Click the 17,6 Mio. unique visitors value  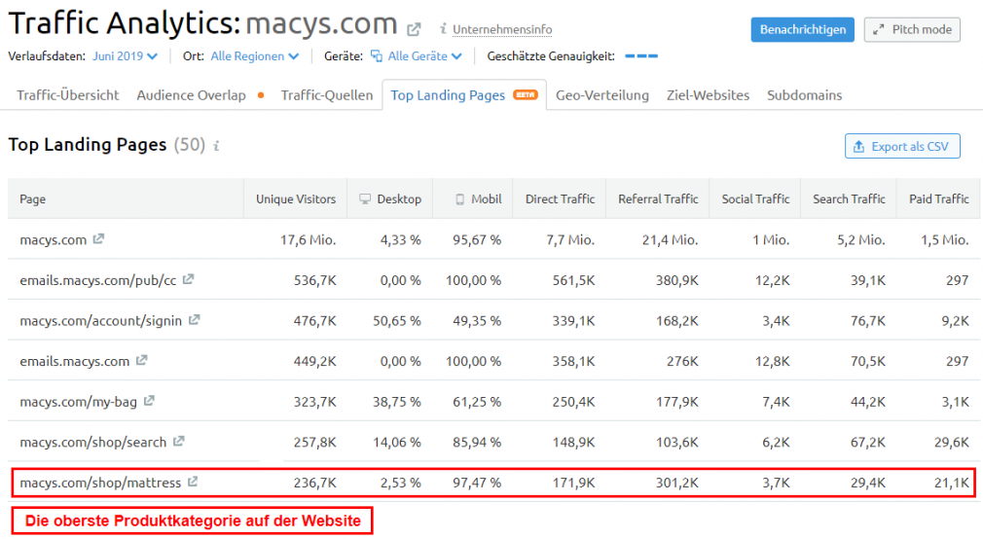(308, 239)
